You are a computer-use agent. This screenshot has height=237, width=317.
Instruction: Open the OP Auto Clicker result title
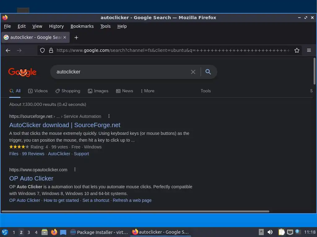pyautogui.click(x=31, y=178)
